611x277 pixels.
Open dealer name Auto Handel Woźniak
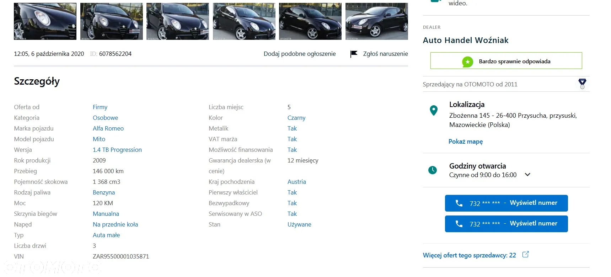[x=466, y=40]
